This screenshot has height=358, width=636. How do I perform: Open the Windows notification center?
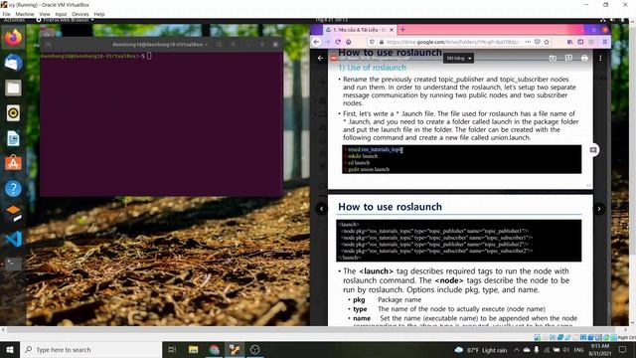[x=623, y=349]
